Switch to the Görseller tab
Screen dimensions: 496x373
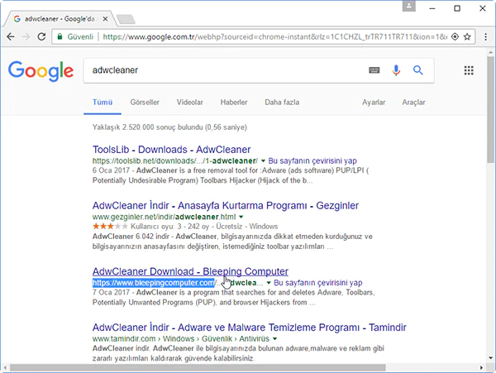click(145, 103)
